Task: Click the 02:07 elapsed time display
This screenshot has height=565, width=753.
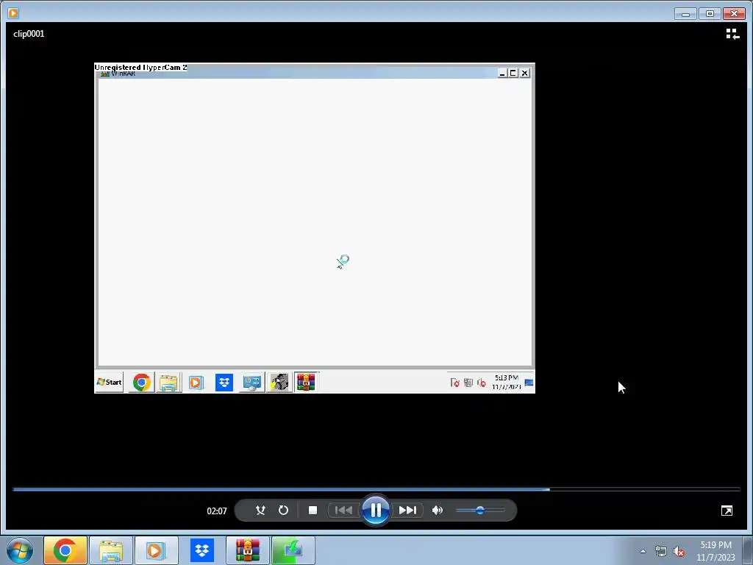Action: click(217, 511)
